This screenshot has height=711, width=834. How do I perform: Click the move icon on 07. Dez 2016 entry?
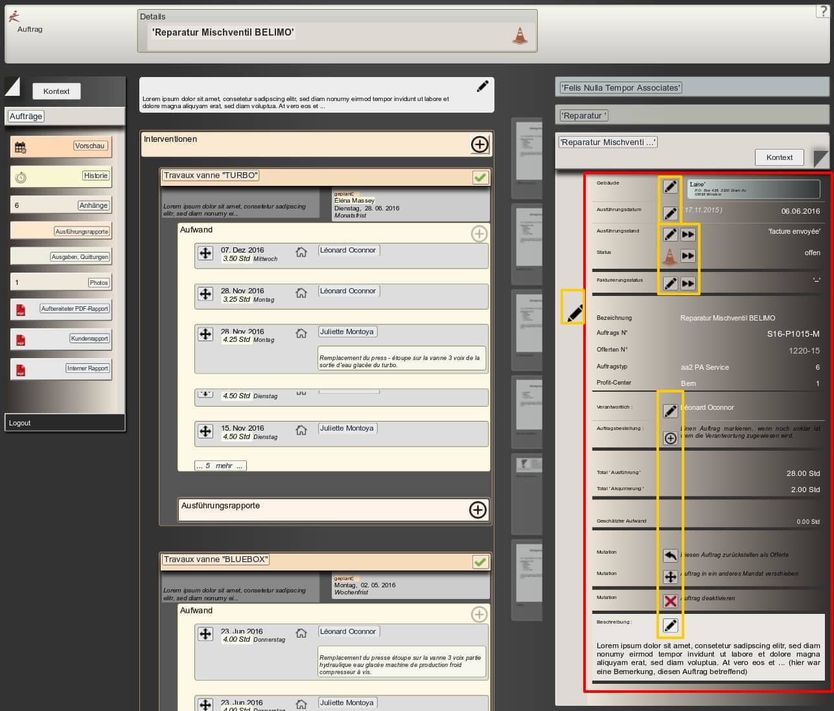[205, 253]
